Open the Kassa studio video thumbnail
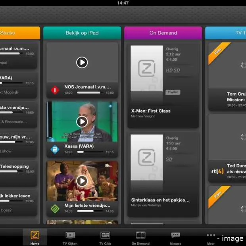Screen dimensions: 246x246 point(82,121)
